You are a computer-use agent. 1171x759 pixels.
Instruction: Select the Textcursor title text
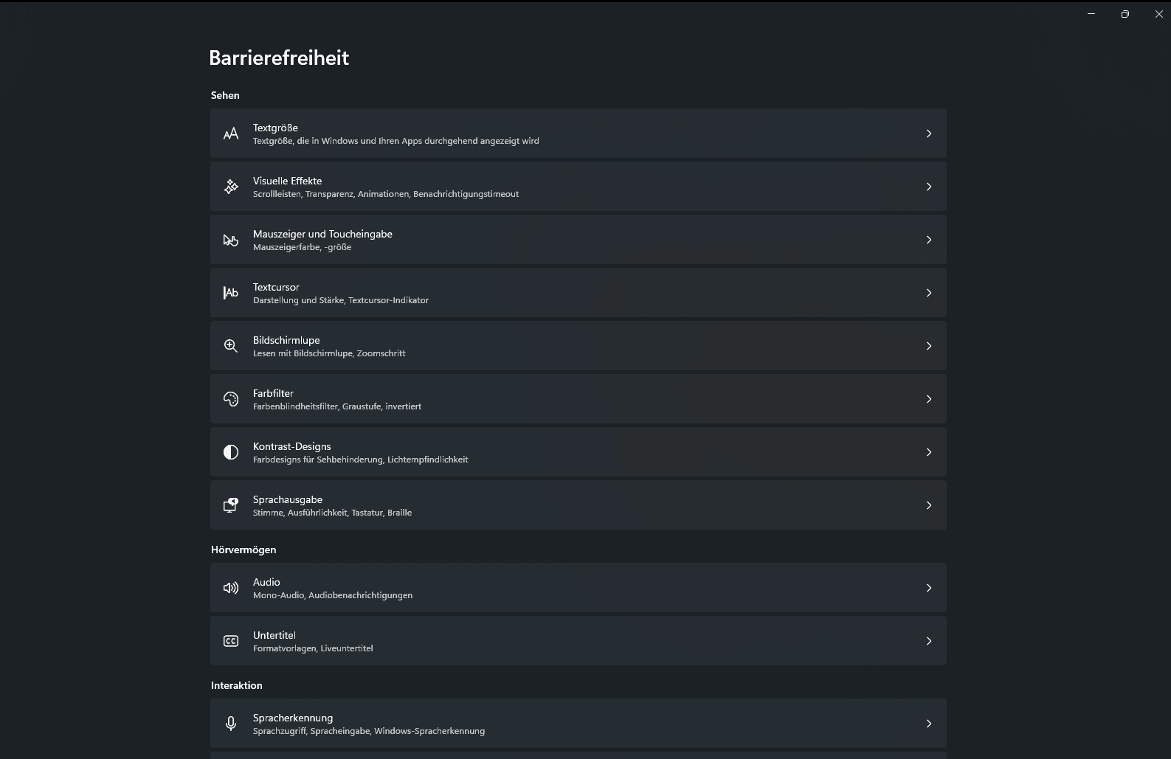[276, 287]
